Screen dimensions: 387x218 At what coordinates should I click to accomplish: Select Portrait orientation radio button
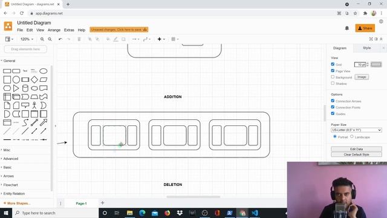[335, 136]
